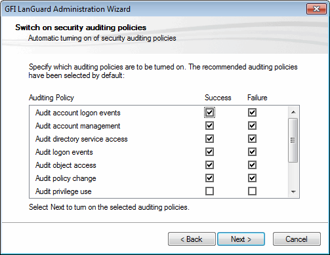Select the Audit directory service access row
This screenshot has height=255, width=330.
point(159,139)
